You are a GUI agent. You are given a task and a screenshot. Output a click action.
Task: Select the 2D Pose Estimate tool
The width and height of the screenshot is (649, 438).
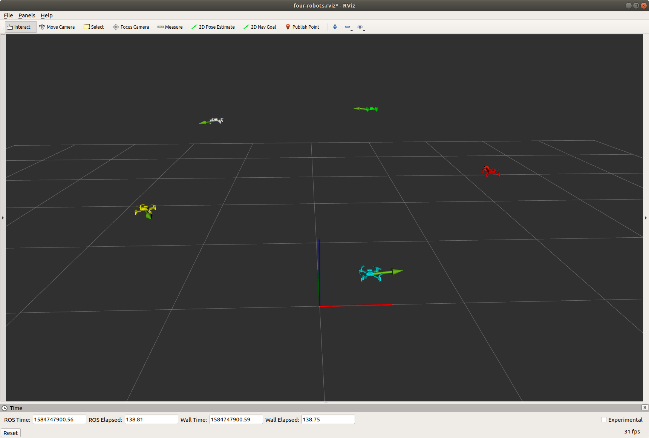click(213, 27)
